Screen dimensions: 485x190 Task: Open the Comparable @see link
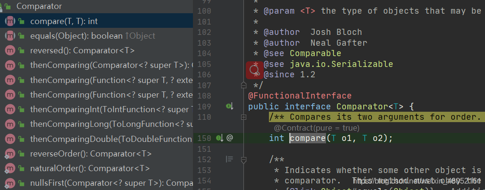315,53
